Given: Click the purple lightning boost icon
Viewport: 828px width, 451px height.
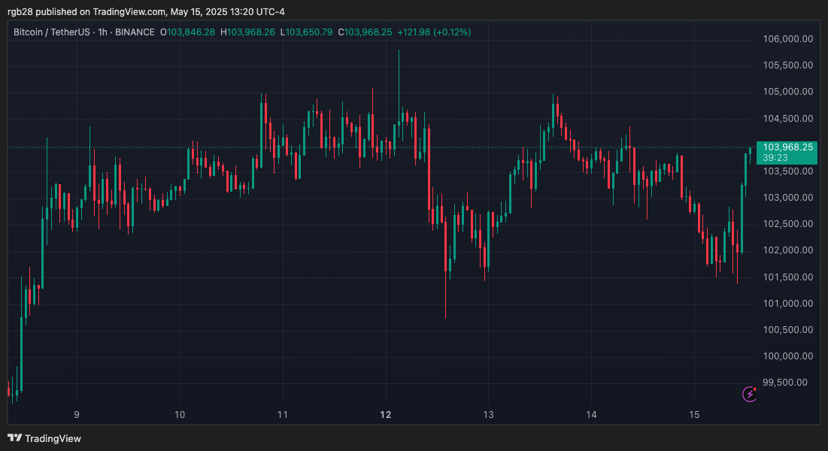Looking at the screenshot, I should (749, 394).
